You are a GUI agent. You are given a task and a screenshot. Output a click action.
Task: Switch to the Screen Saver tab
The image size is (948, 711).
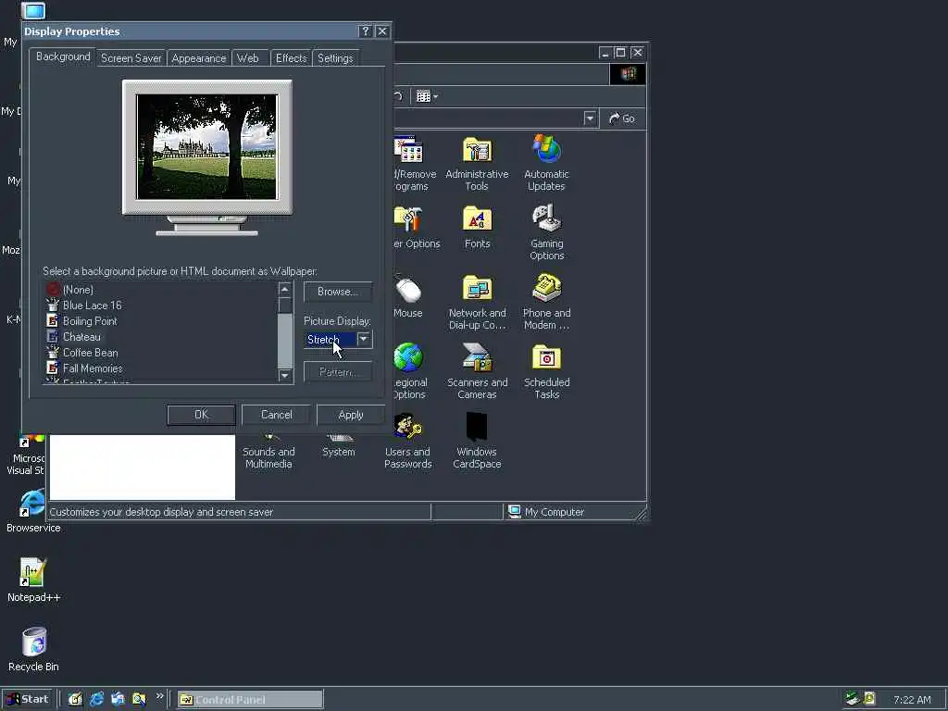tap(131, 58)
